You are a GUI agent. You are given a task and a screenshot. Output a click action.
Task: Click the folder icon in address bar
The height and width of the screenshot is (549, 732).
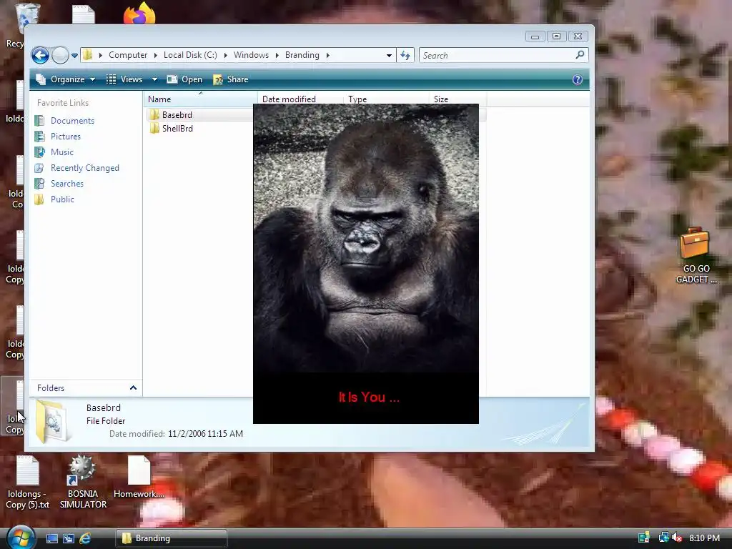[x=88, y=55]
